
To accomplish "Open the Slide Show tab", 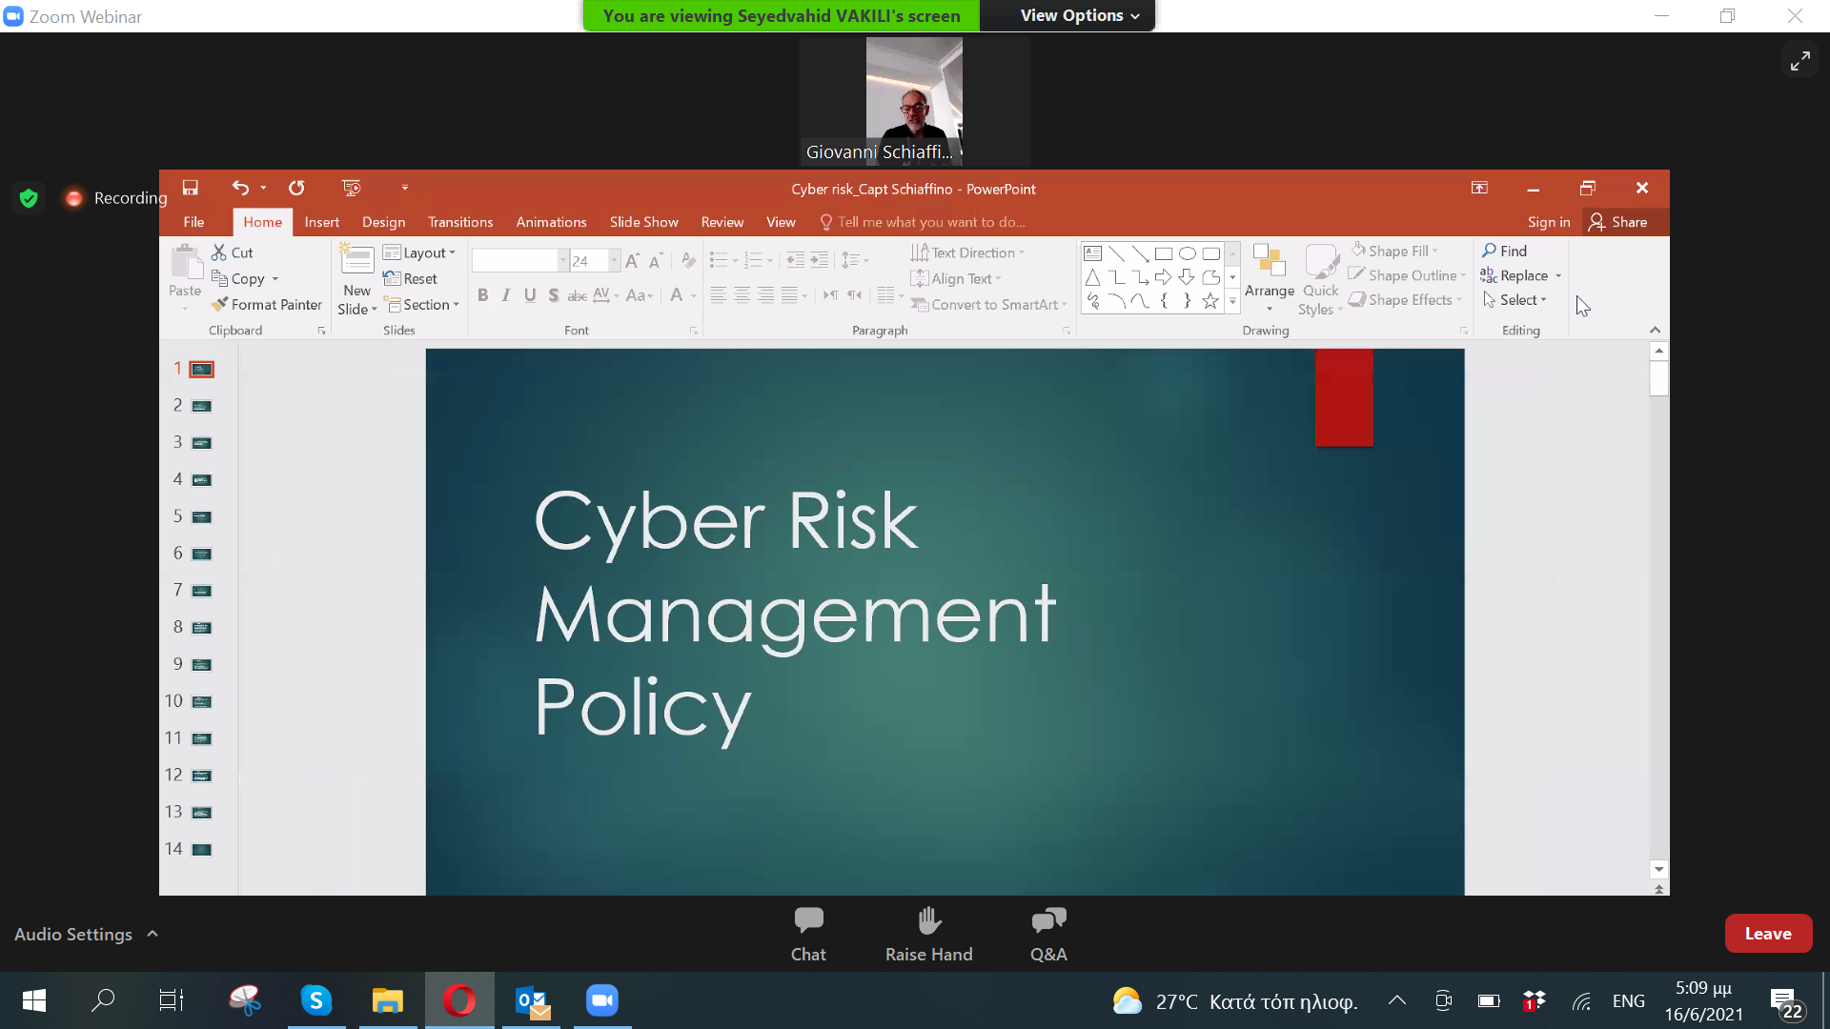I will [x=643, y=222].
